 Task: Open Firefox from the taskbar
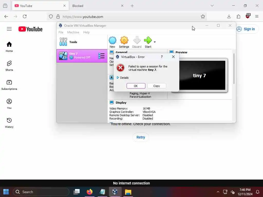[90, 192]
